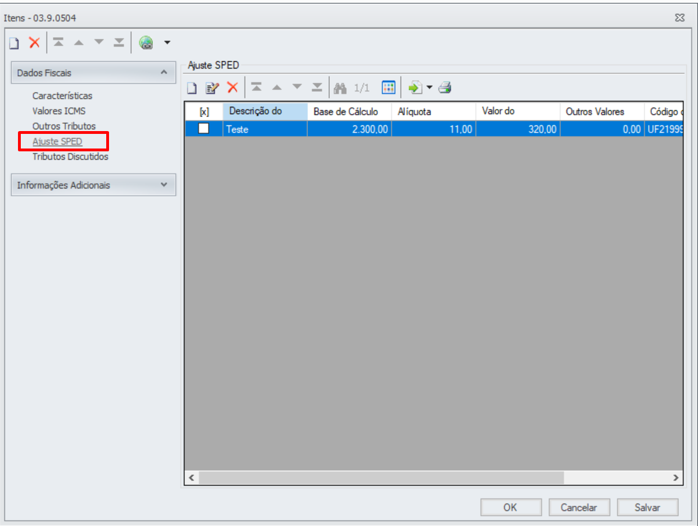Click the red Delete icon in top toolbar

(34, 42)
